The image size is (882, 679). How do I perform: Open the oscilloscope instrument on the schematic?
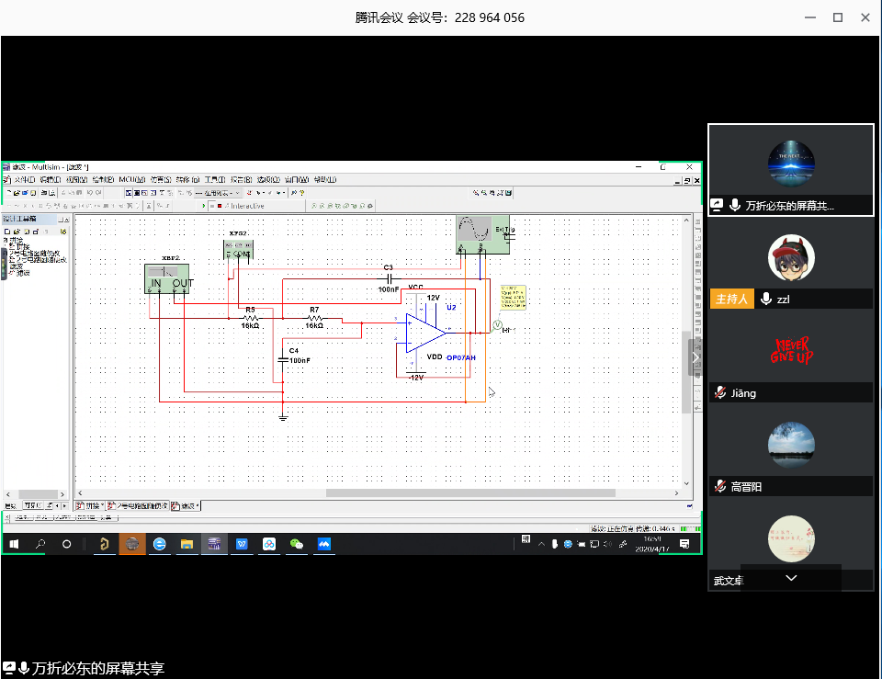point(478,233)
